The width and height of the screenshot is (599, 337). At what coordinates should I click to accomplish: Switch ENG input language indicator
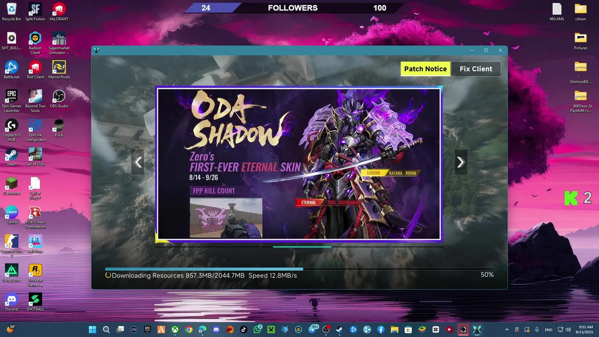click(548, 330)
